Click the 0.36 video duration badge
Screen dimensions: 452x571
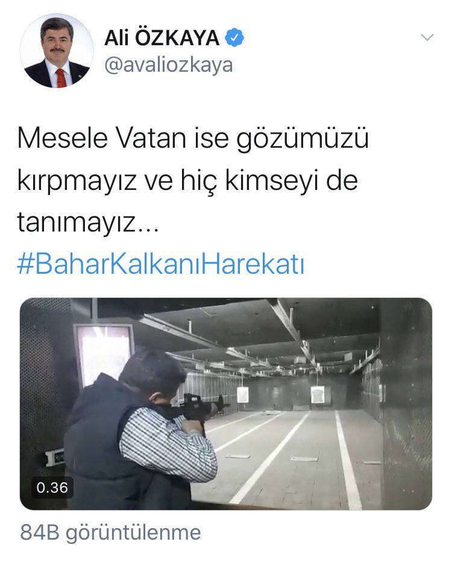point(52,487)
